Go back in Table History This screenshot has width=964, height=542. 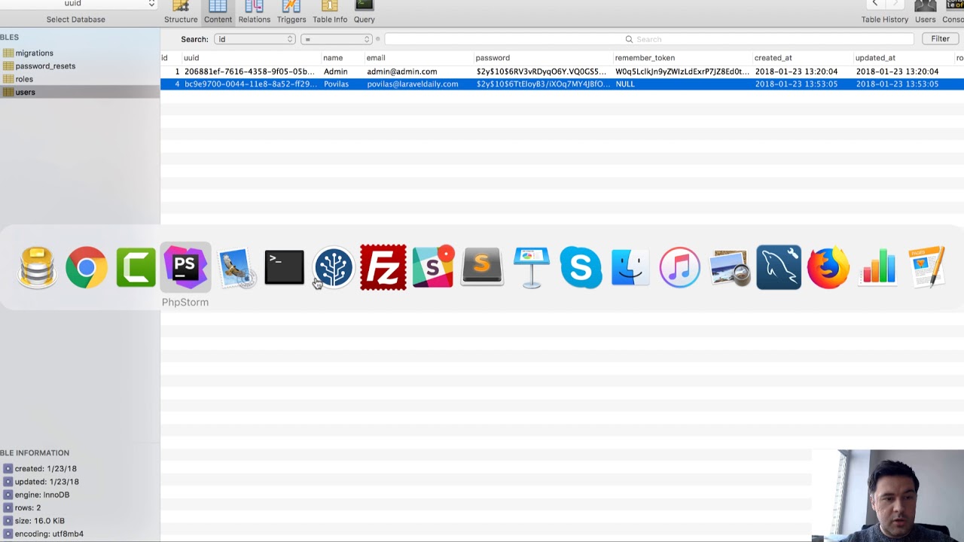pyautogui.click(x=875, y=4)
